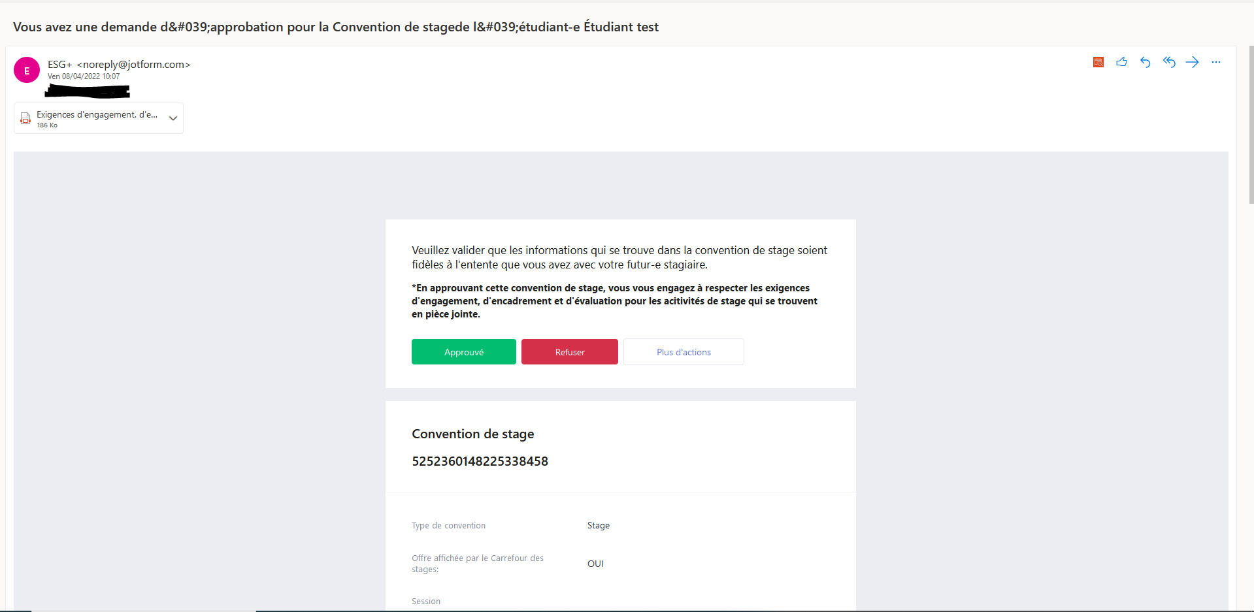The image size is (1254, 612).
Task: Click the ESG+ sender avatar
Action: point(27,71)
